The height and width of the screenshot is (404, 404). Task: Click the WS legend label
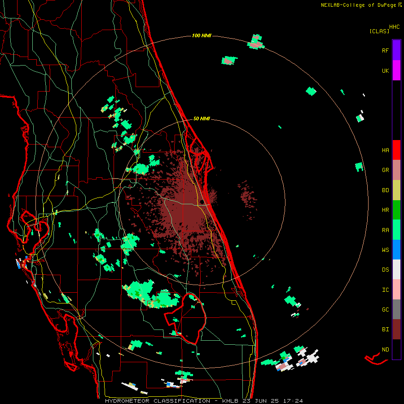385,250
